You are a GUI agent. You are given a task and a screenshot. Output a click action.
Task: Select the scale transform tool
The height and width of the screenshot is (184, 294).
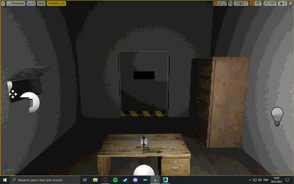[x=225, y=3]
